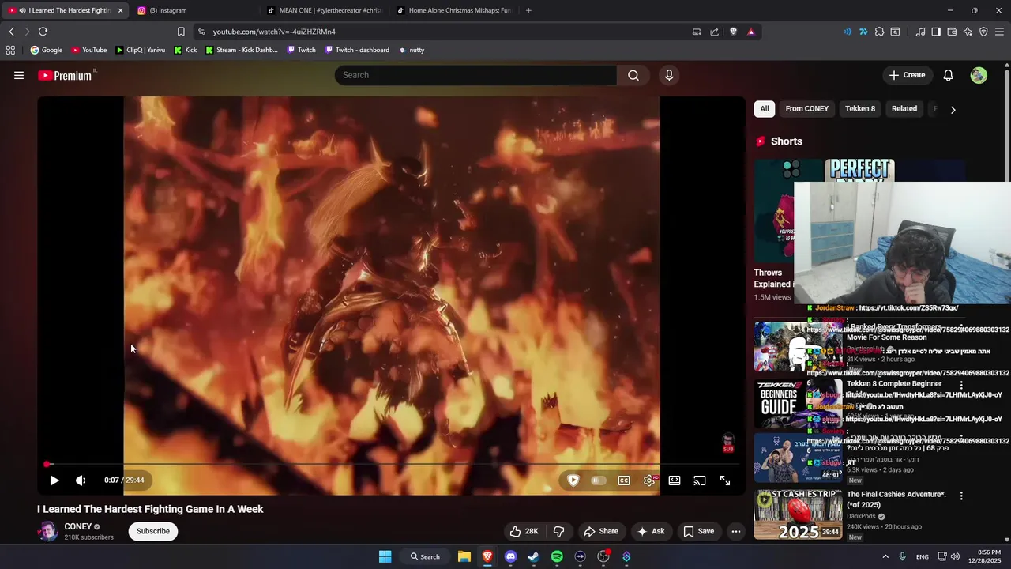Switch to the MEAN ONE TikTok tab
Screen dimensions: 1011x569
pos(324,10)
